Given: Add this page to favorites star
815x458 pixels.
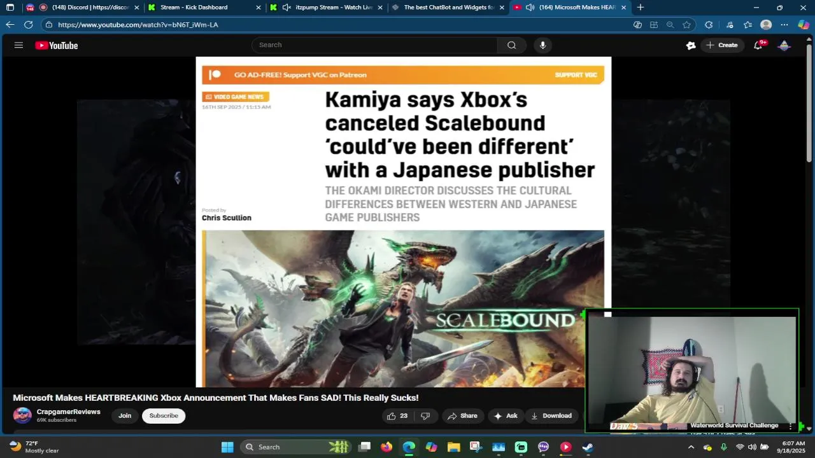Looking at the screenshot, I should [686, 25].
